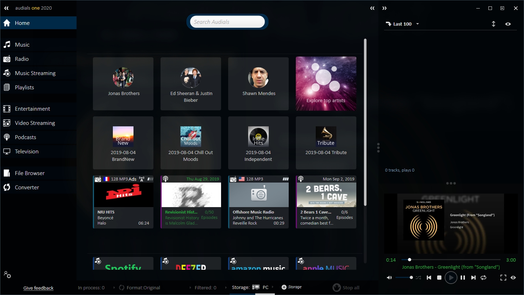Click radio icon on NRJ HITS card
The image size is (524, 295).
click(x=98, y=179)
